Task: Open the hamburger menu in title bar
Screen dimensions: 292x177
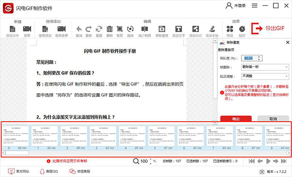Action: coord(255,6)
